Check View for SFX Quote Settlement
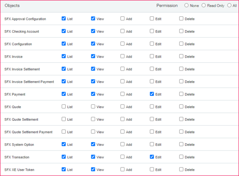The width and height of the screenshot is (239, 176). (x=93, y=119)
